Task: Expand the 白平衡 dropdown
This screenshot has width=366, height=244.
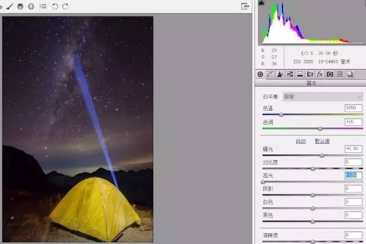Action: [x=323, y=97]
